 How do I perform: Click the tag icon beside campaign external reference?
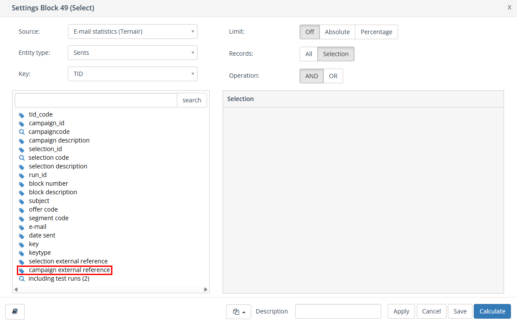click(x=22, y=271)
